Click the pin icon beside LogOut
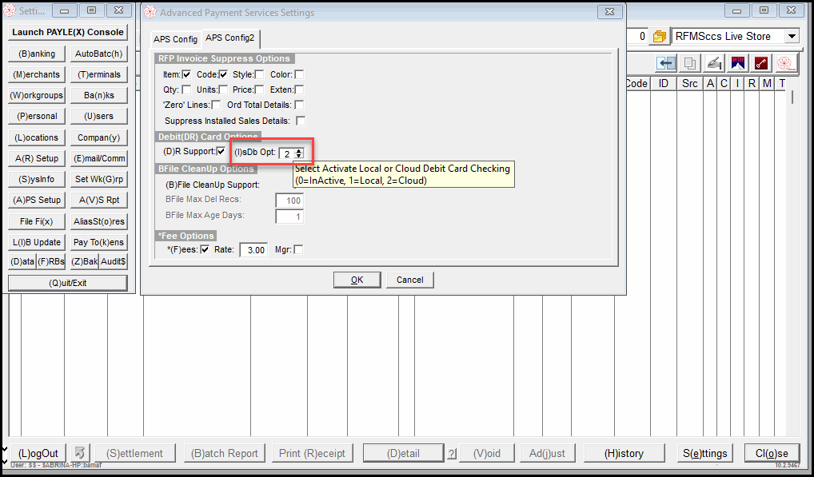Screen dimensions: 814x477 (x=81, y=453)
